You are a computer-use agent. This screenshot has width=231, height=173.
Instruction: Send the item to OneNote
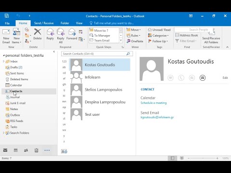tap(135, 41)
